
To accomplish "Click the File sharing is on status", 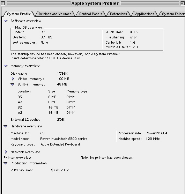I will tap(134, 37).
